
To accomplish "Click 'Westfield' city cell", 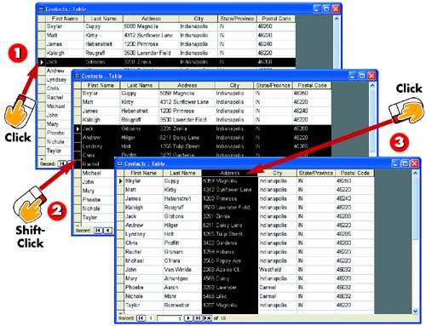I will tap(277, 270).
